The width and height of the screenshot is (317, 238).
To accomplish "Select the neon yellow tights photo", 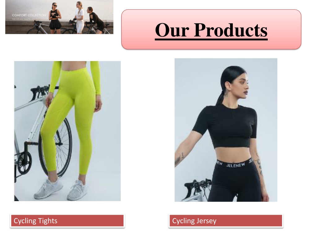I will click(x=67, y=131).
